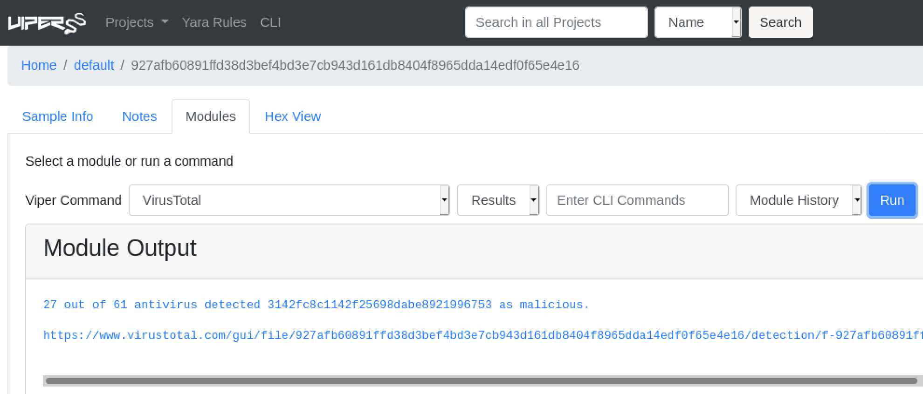923x394 pixels.
Task: Go to the CLI page
Action: click(270, 22)
